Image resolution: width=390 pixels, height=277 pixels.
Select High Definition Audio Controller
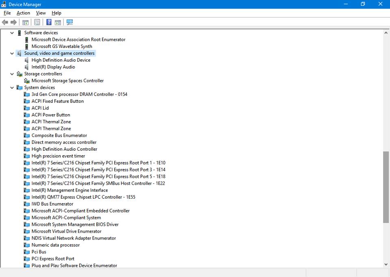[65, 149]
